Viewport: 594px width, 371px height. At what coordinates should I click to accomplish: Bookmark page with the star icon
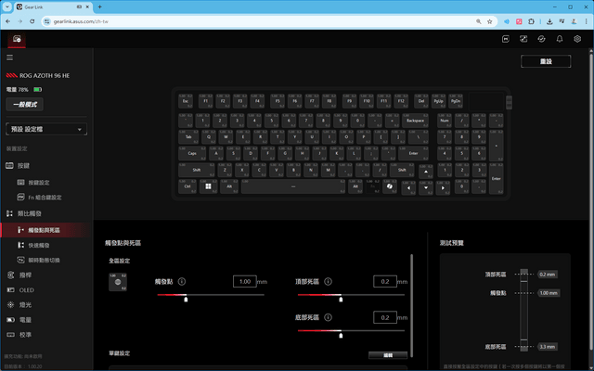coord(489,21)
